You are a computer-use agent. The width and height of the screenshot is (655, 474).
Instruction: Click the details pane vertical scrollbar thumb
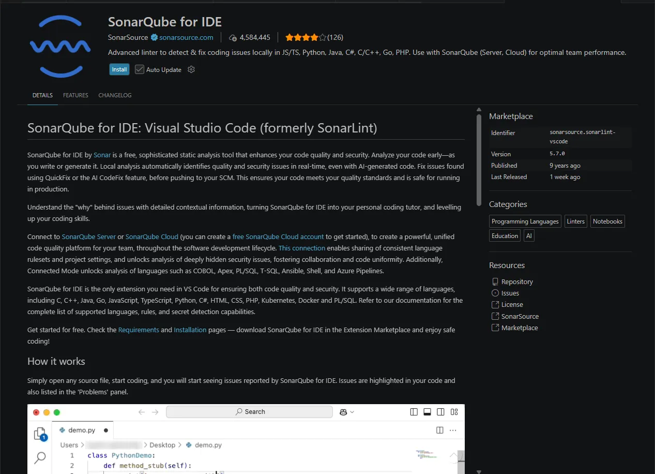click(479, 160)
